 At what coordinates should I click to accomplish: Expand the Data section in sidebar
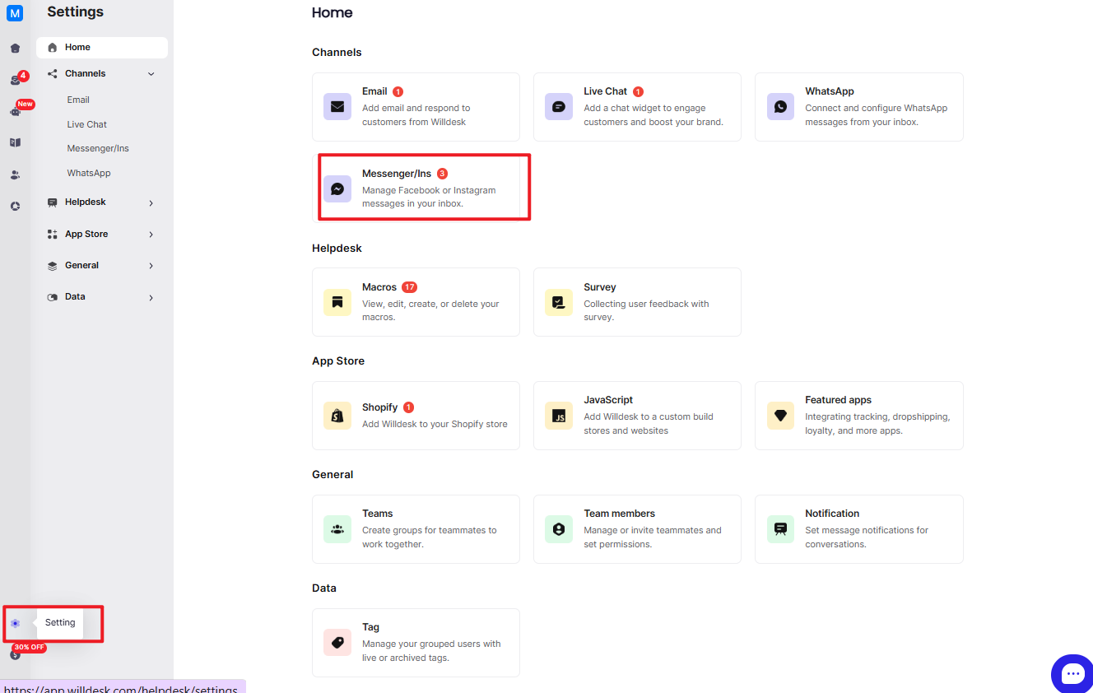pyautogui.click(x=102, y=297)
